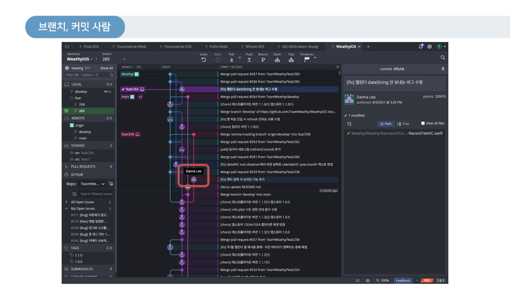Image resolution: width=510 pixels, height=287 pixels.
Task: Click the PRO badge in status bar
Action: [x=427, y=281]
